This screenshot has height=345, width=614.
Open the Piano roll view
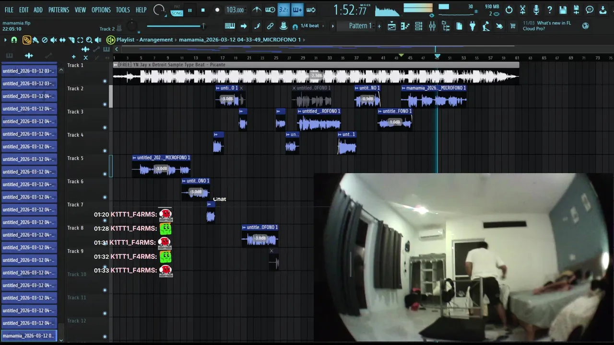point(405,26)
